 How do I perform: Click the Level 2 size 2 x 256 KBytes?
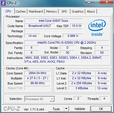(82, 83)
